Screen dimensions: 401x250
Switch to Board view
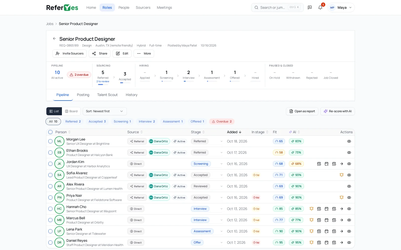(x=71, y=111)
